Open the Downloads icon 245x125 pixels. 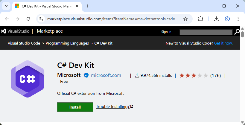[x=216, y=19]
